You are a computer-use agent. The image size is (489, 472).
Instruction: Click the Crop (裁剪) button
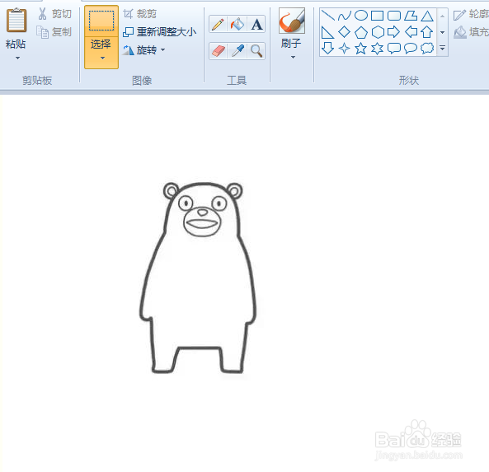[x=139, y=14]
